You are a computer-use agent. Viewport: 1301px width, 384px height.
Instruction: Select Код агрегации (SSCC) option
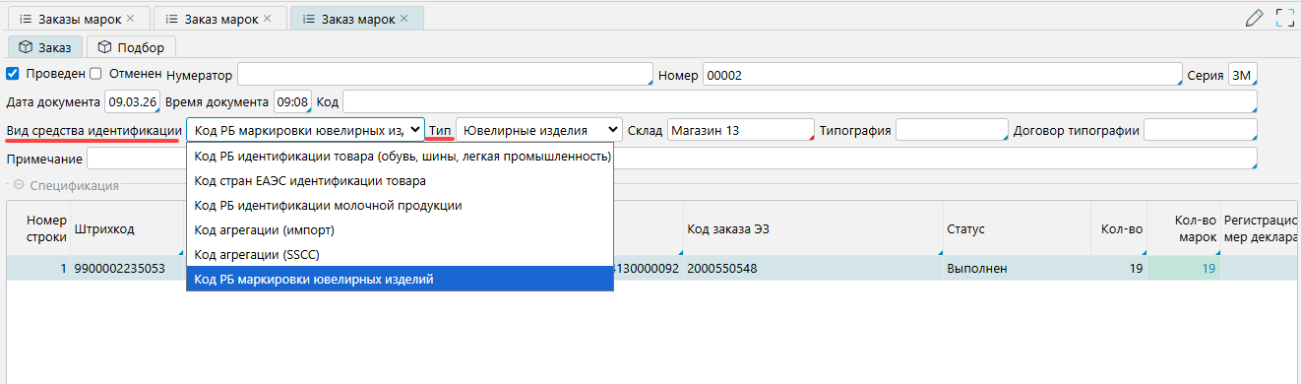pos(400,255)
